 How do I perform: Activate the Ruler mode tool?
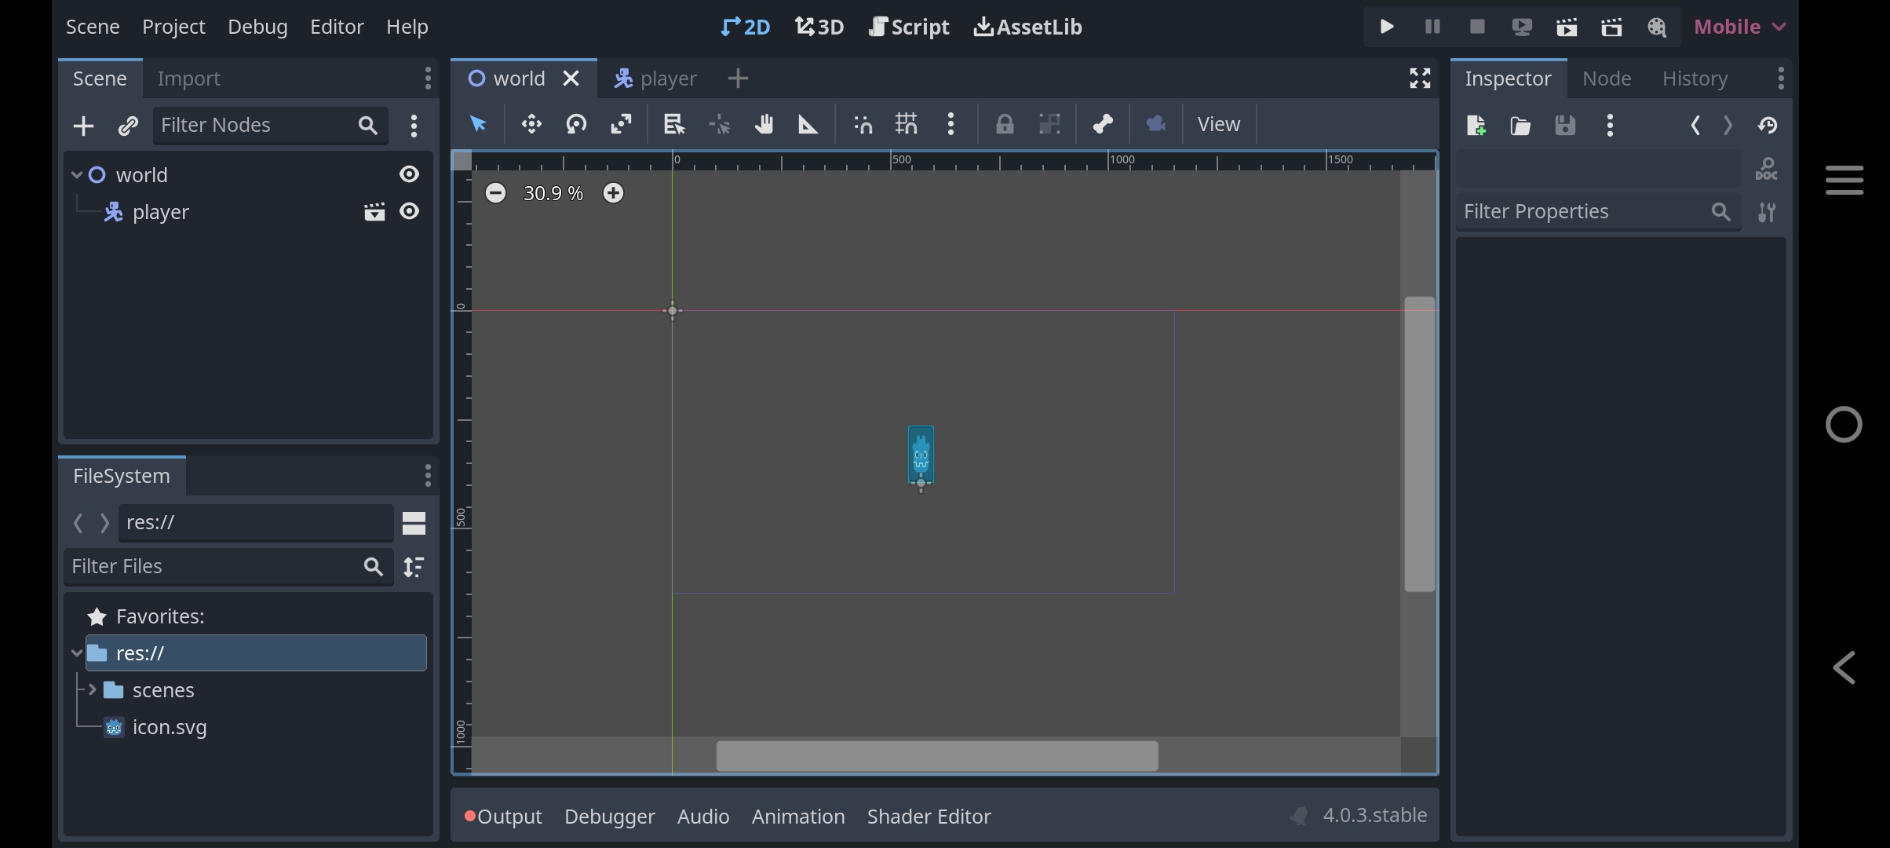[x=808, y=124]
